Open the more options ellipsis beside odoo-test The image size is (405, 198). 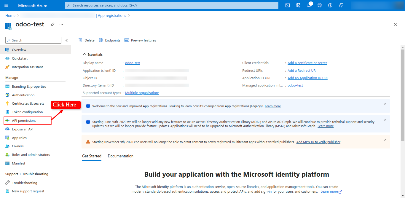coord(61,24)
